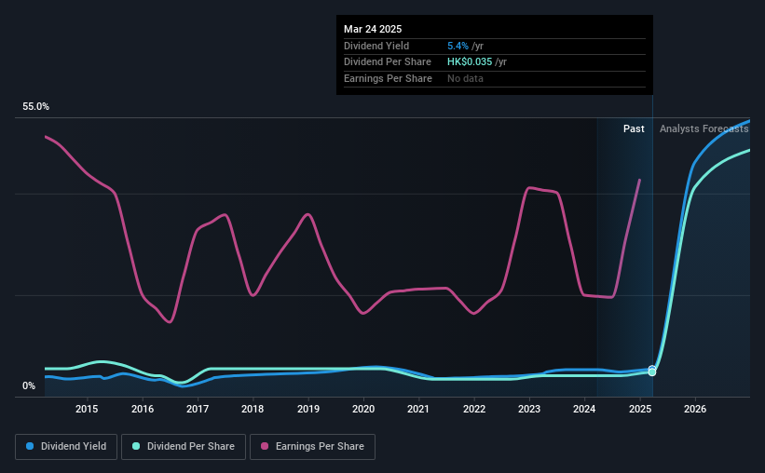This screenshot has width=765, height=473.
Task: Toggle the Dividend Yield legend button
Action: (x=66, y=447)
